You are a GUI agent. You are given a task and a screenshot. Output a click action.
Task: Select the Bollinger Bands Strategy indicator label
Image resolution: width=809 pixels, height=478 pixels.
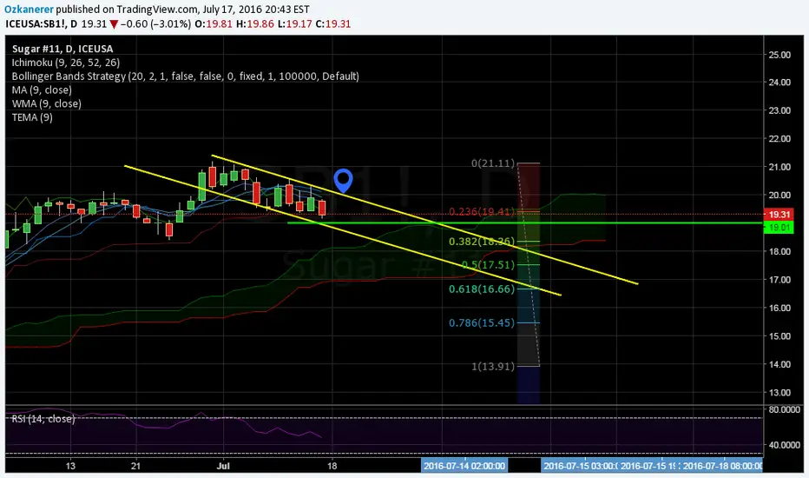click(x=185, y=76)
